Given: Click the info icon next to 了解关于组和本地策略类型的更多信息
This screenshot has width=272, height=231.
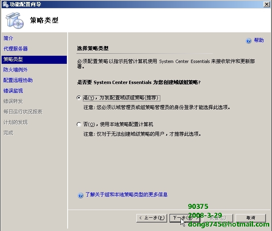Looking at the screenshot, I should pyautogui.click(x=81, y=195).
